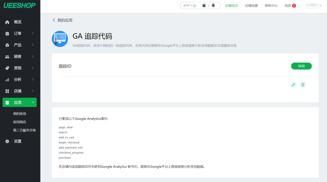The image size is (327, 182).
Task: Expand the 营销 submenu chevron
Action: (x=33, y=68)
